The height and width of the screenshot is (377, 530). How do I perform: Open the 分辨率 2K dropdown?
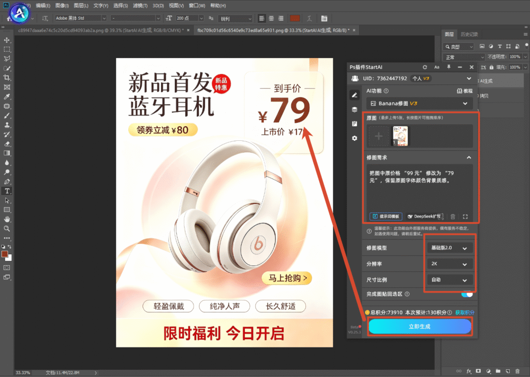pos(449,264)
